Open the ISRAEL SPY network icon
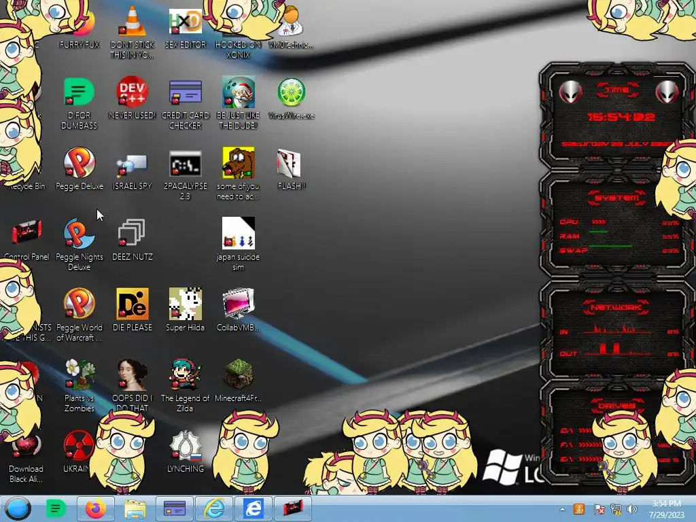Viewport: 696px width, 522px height. pos(133,165)
